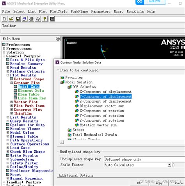Click Apply in contour dialog
The width and height of the screenshot is (185, 186).
click(x=159, y=183)
